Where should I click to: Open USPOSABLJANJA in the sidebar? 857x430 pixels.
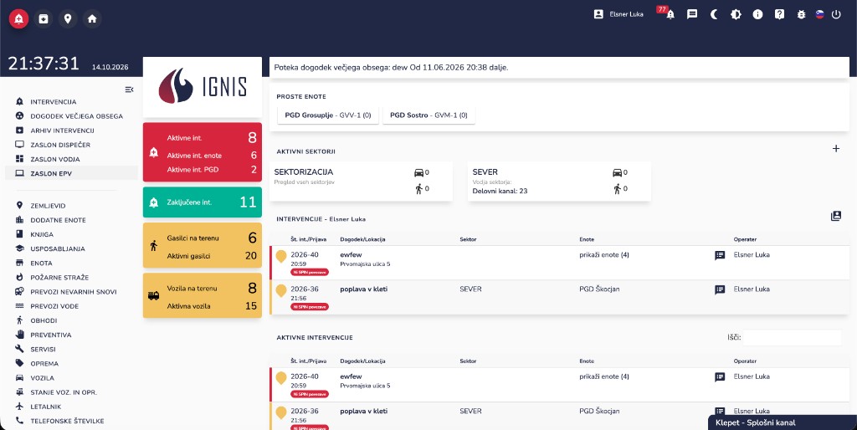coord(71,248)
